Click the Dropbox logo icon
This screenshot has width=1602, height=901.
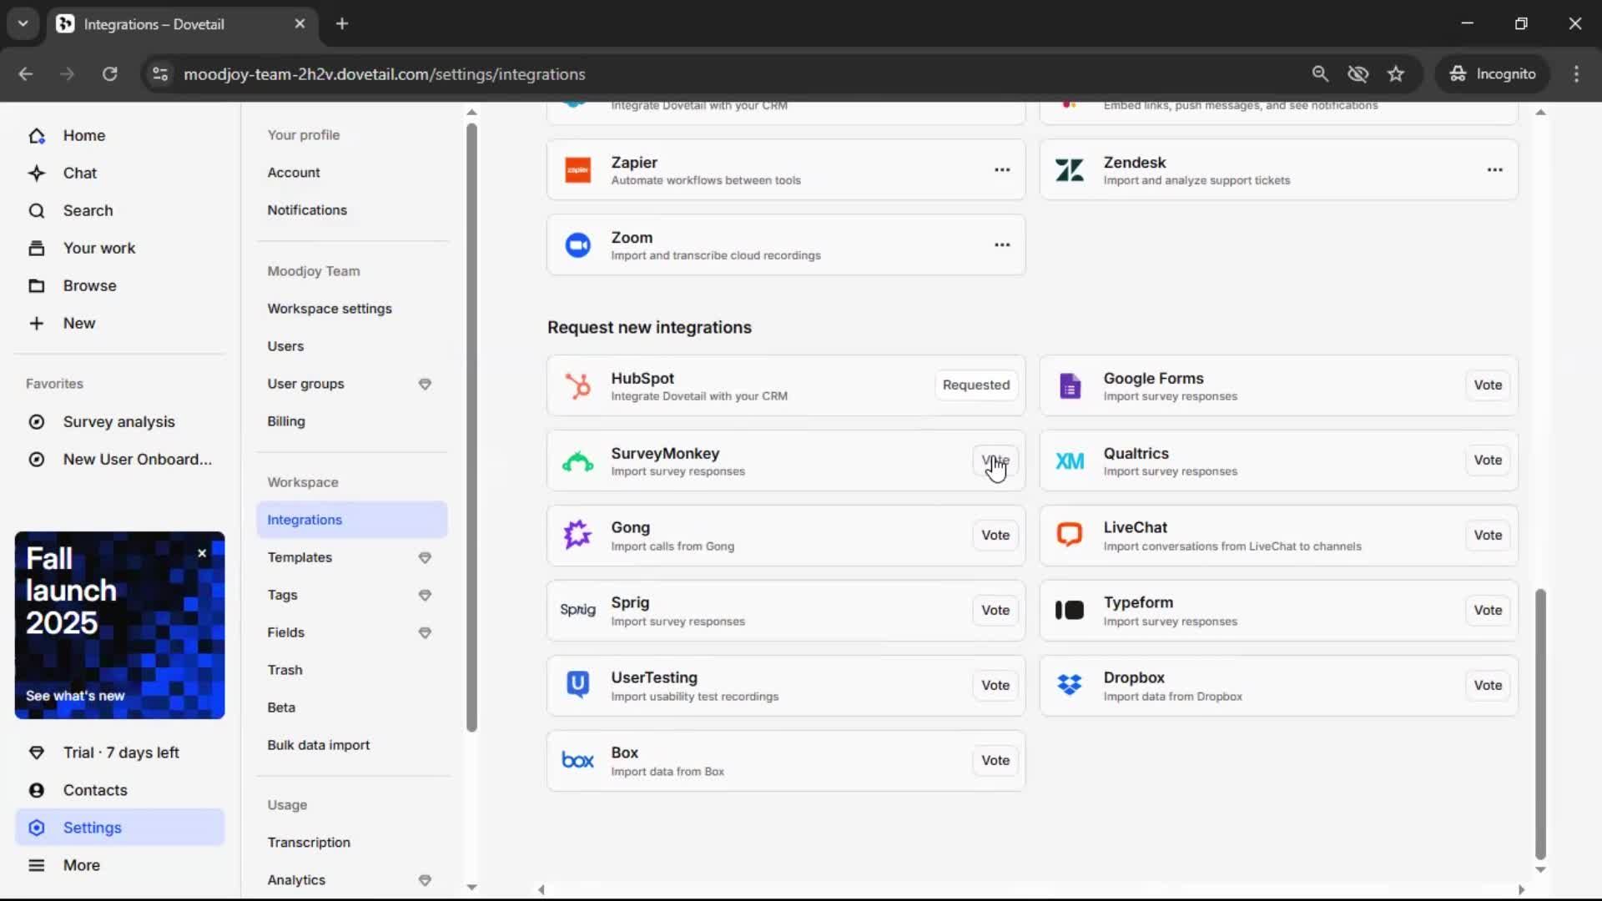[1070, 685]
